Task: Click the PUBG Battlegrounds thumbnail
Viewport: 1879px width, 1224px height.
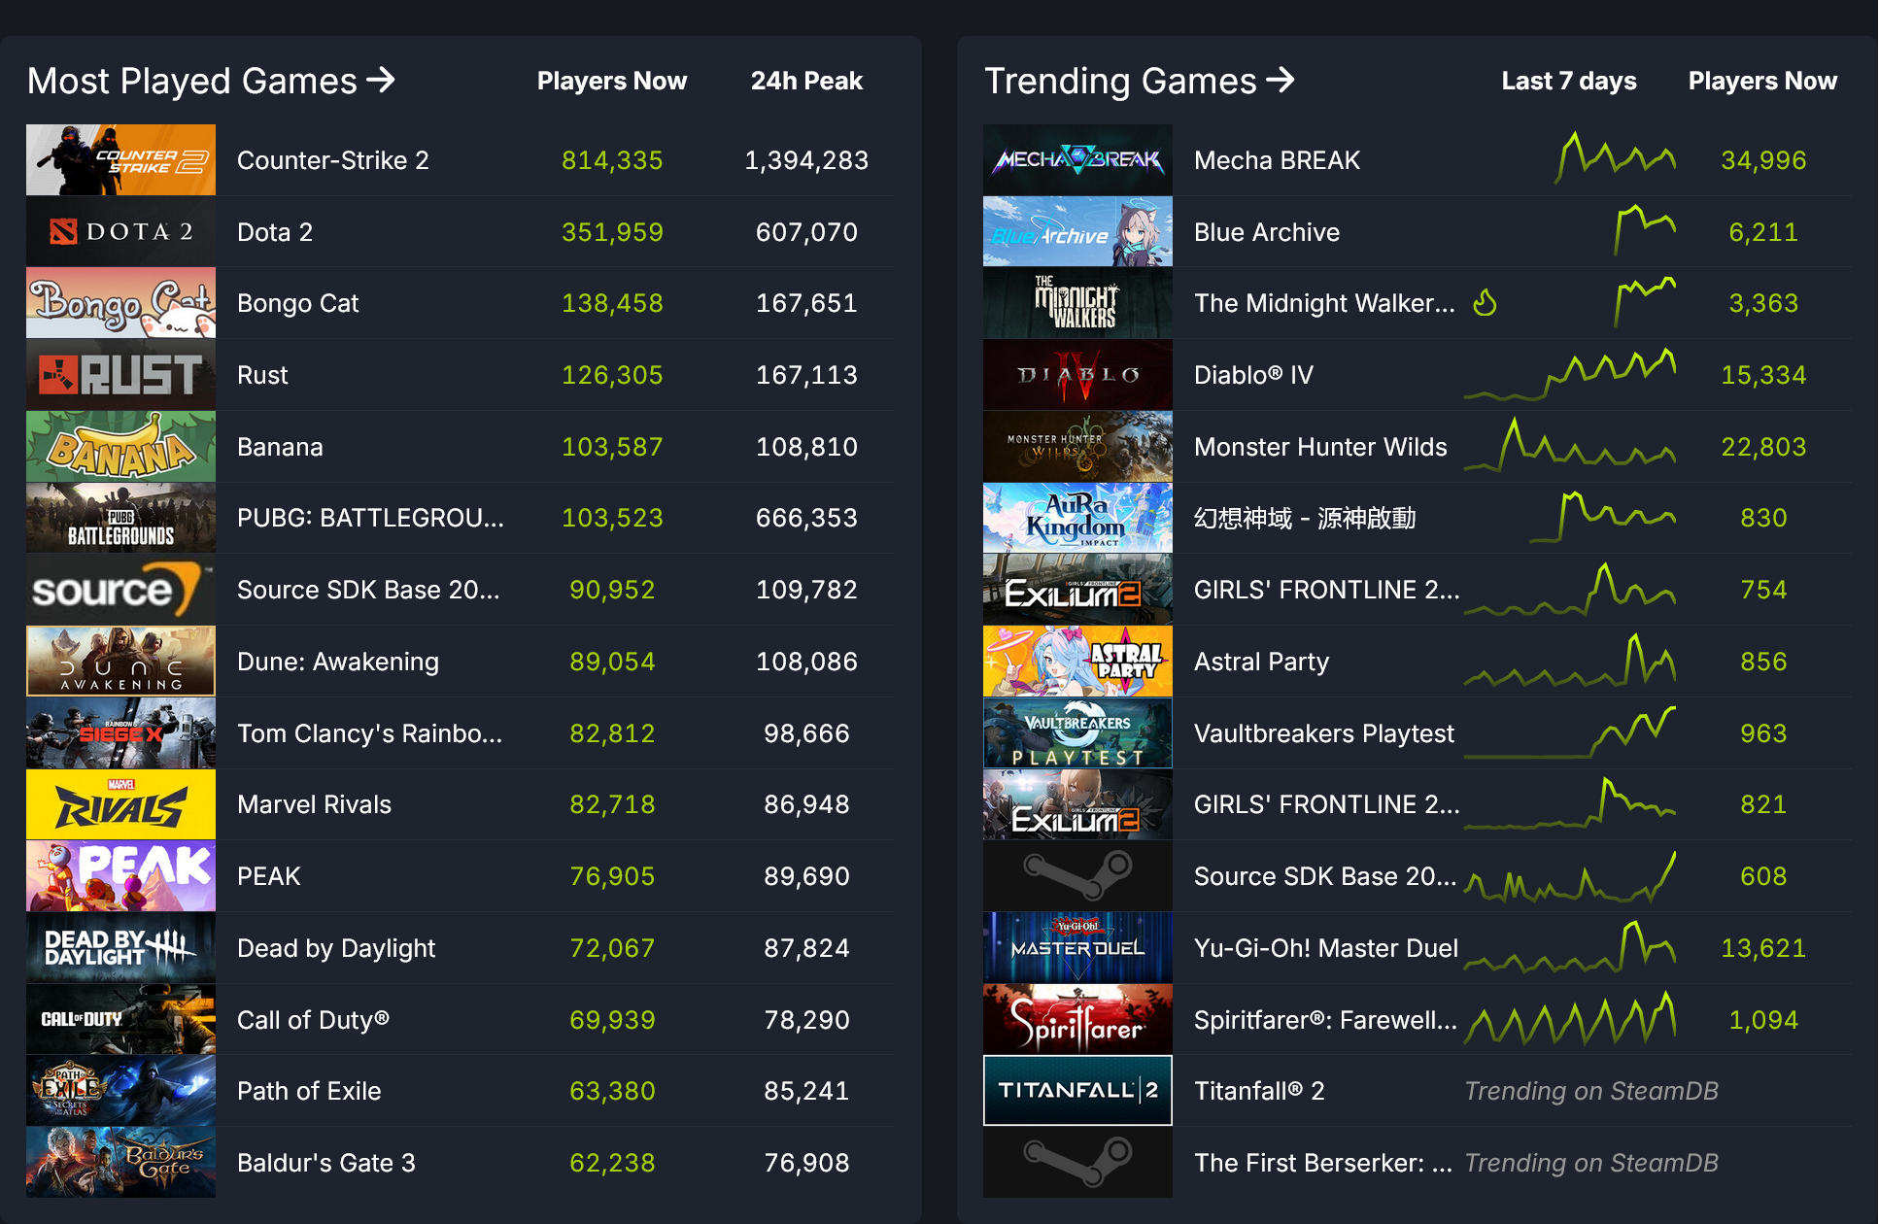Action: point(120,518)
